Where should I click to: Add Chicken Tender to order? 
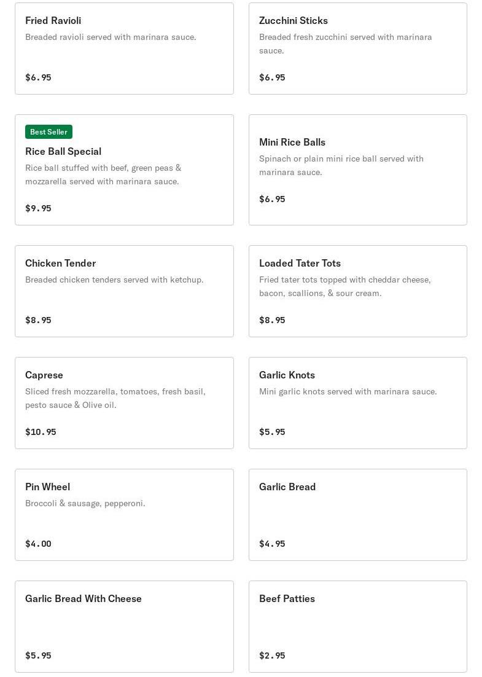tap(124, 291)
